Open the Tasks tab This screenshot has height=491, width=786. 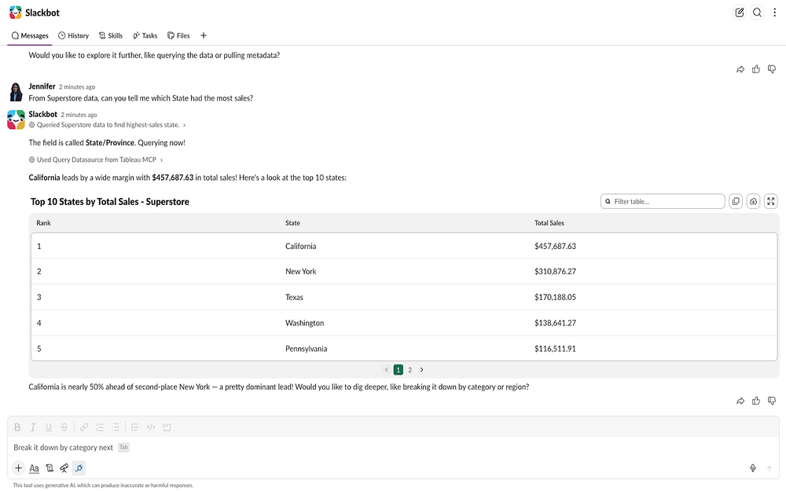pos(145,35)
